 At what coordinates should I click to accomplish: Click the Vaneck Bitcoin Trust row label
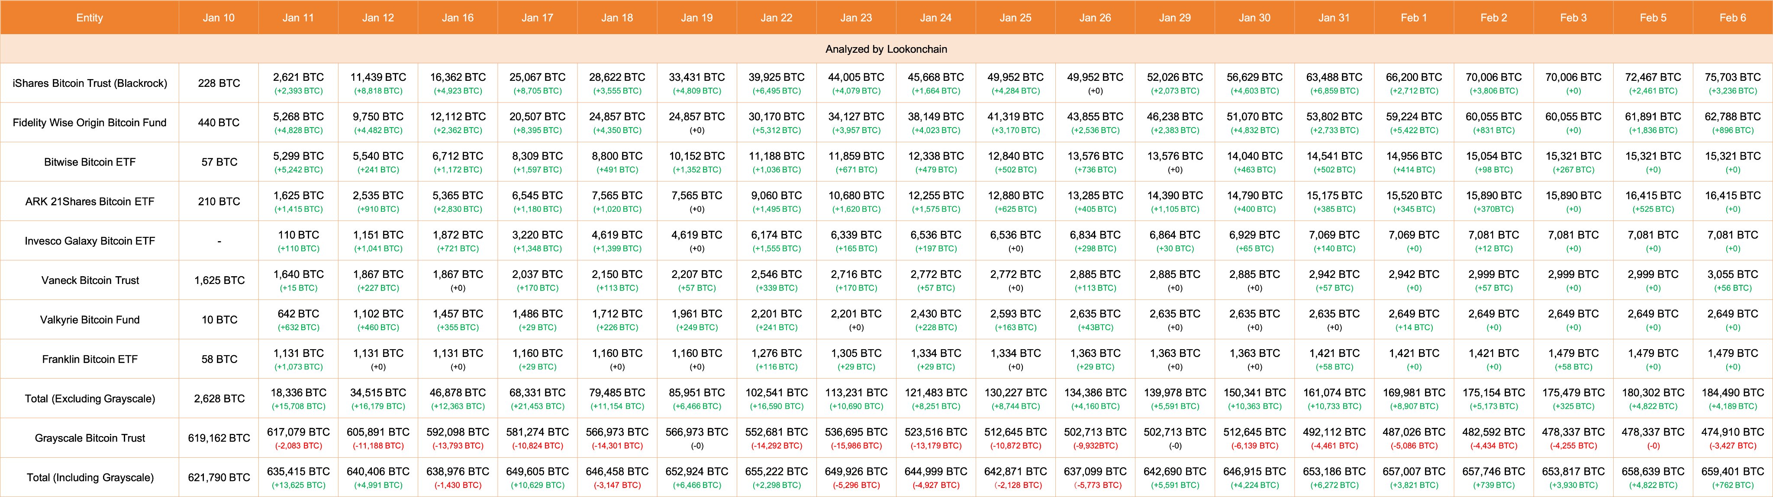coord(90,280)
